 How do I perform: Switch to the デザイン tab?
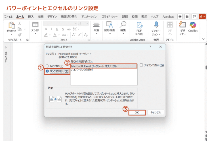click(x=52, y=17)
